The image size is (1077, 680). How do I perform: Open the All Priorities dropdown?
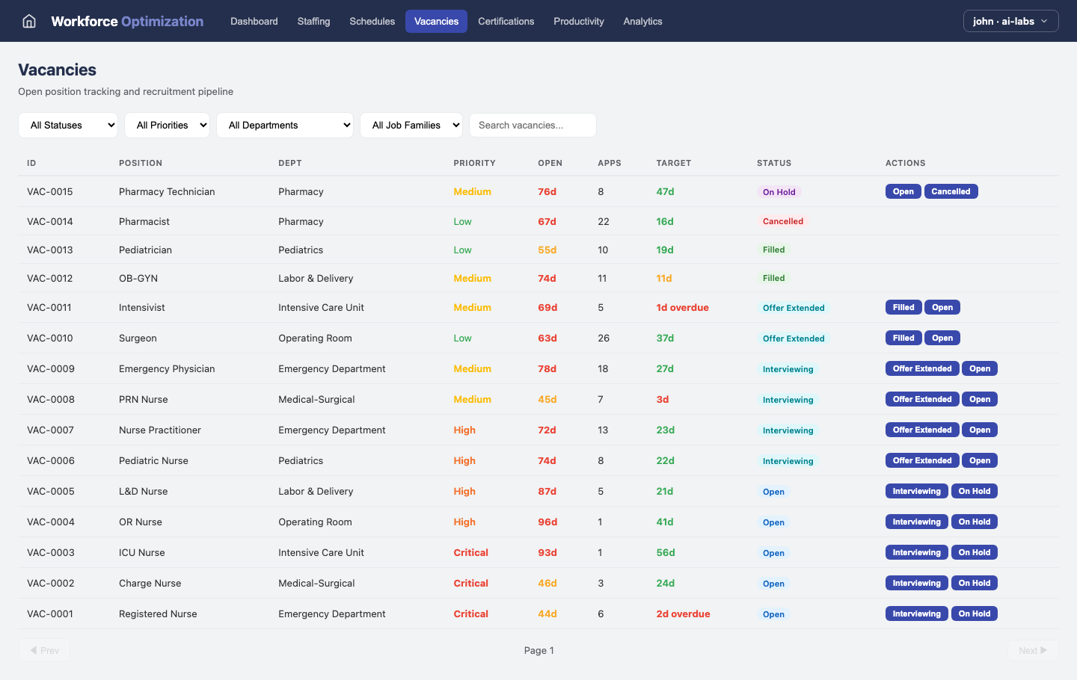pos(167,125)
